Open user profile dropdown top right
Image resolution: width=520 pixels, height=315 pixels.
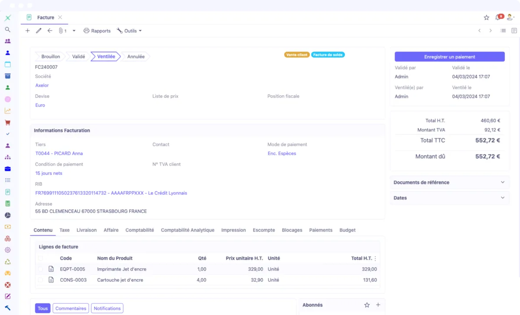click(510, 18)
